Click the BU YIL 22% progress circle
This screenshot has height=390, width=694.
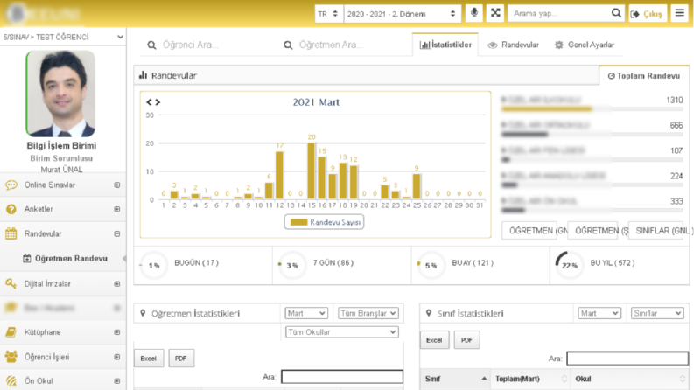point(569,265)
